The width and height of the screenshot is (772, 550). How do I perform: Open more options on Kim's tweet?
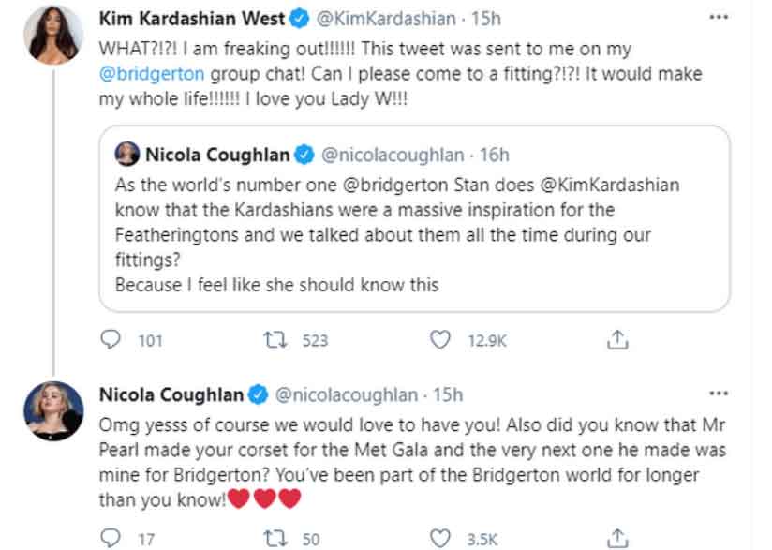(719, 18)
